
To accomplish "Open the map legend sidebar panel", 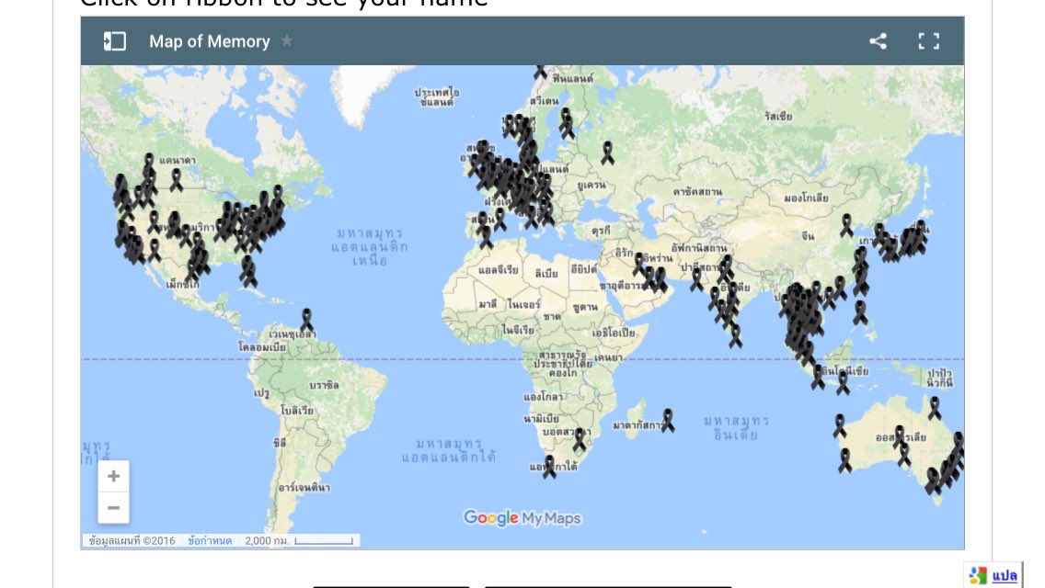I will coord(115,41).
